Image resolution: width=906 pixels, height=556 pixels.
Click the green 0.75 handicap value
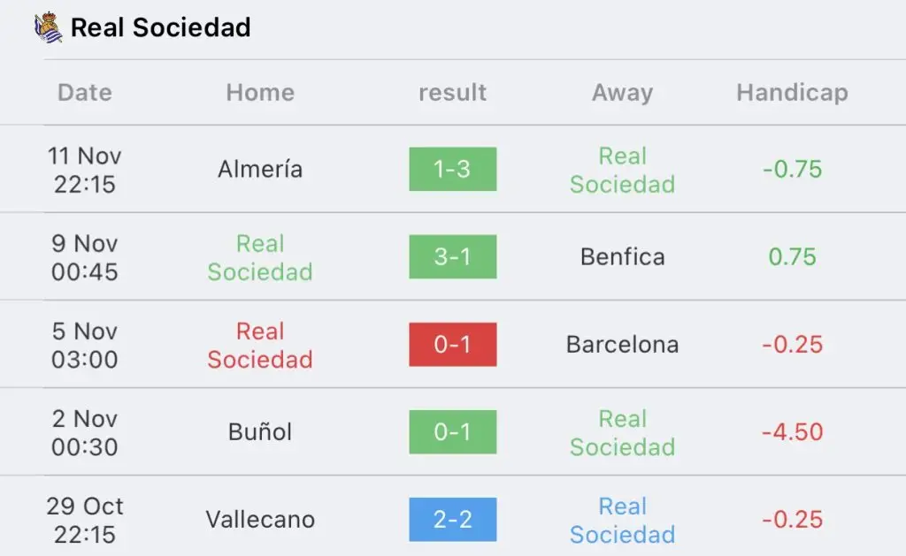(x=792, y=257)
